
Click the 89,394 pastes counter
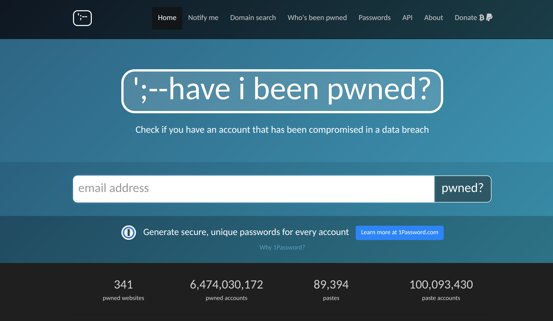[331, 285]
